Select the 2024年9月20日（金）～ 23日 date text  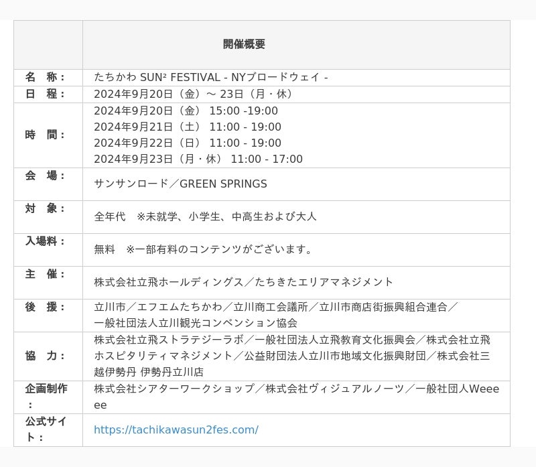pyautogui.click(x=194, y=94)
